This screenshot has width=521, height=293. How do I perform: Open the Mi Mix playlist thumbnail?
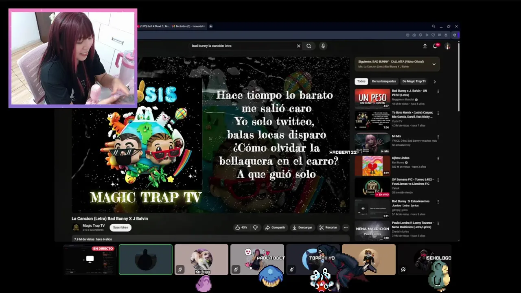(x=372, y=143)
